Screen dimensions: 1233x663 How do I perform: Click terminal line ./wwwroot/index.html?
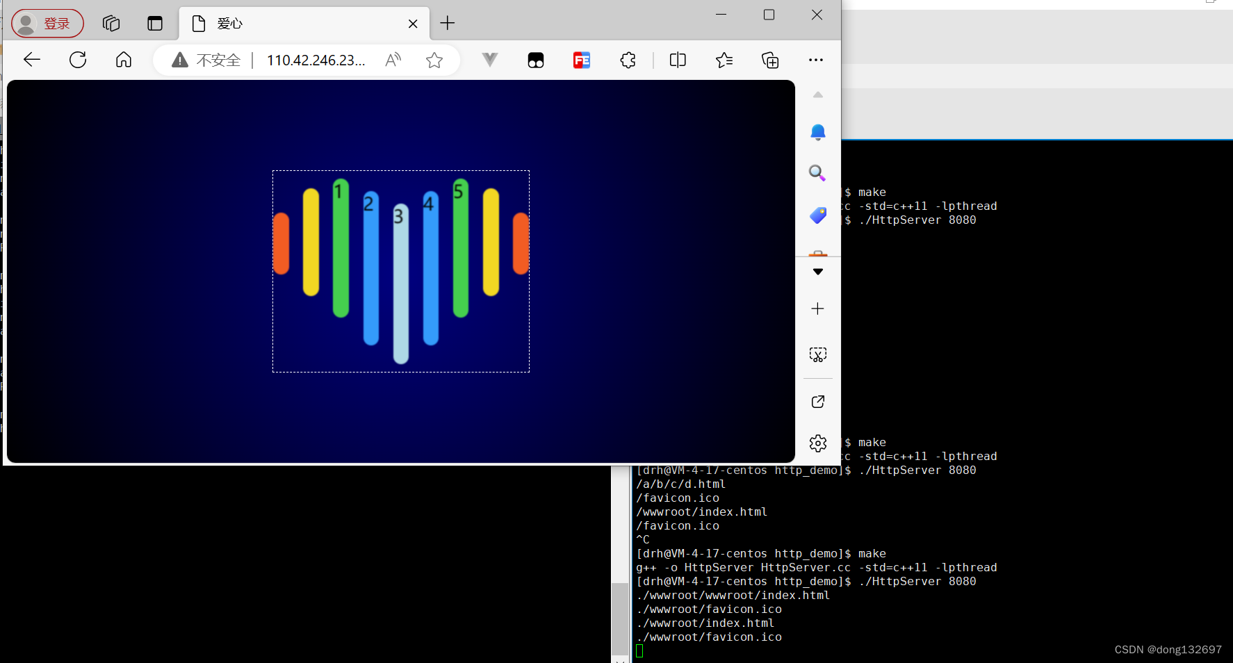705,623
